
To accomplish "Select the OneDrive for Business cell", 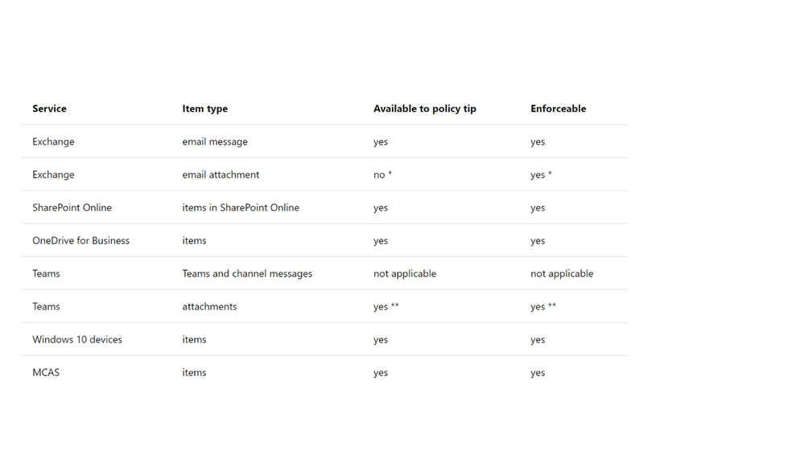I will click(80, 240).
